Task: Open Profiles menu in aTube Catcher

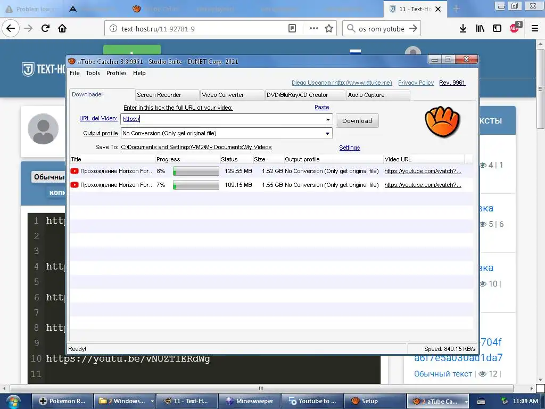Action: pyautogui.click(x=116, y=73)
